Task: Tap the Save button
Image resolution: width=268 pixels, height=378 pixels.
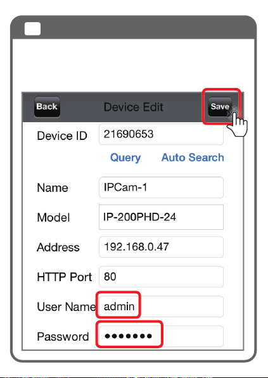Action: pyautogui.click(x=220, y=106)
